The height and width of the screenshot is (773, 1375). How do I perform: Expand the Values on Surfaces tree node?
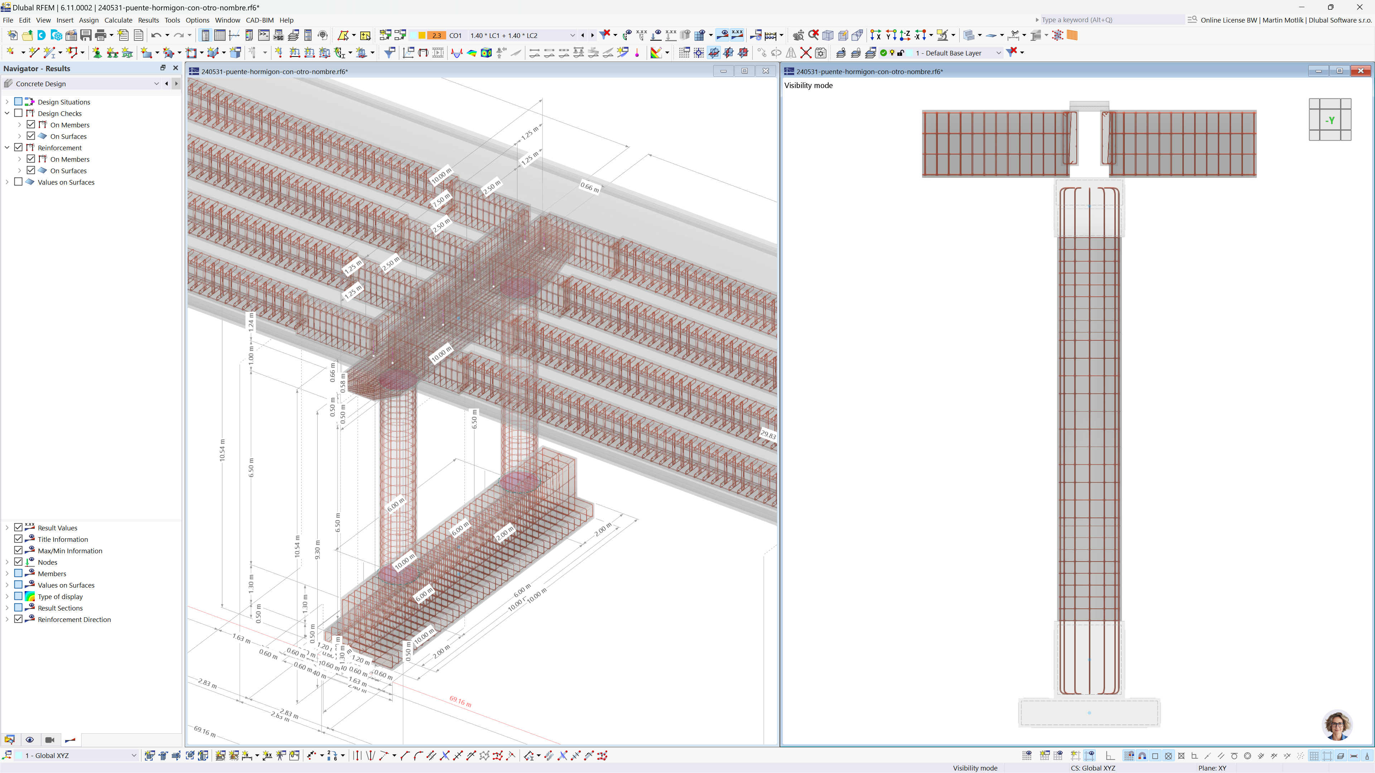click(x=6, y=182)
